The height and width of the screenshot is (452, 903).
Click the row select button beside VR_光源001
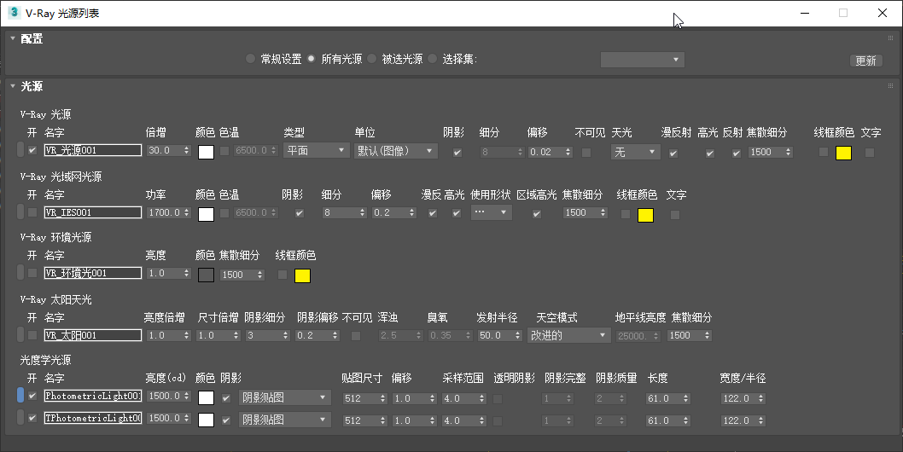(20, 150)
